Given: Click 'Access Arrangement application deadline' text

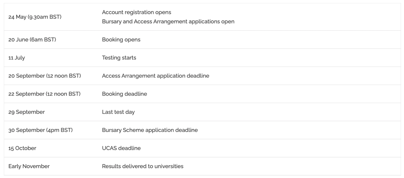Looking at the screenshot, I should point(155,76).
